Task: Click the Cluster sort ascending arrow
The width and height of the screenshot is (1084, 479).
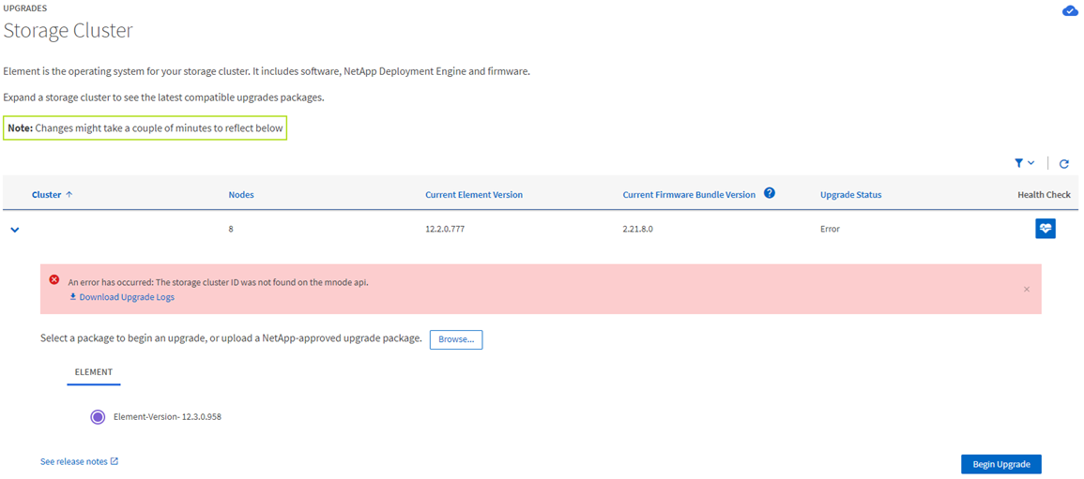Action: (x=69, y=195)
